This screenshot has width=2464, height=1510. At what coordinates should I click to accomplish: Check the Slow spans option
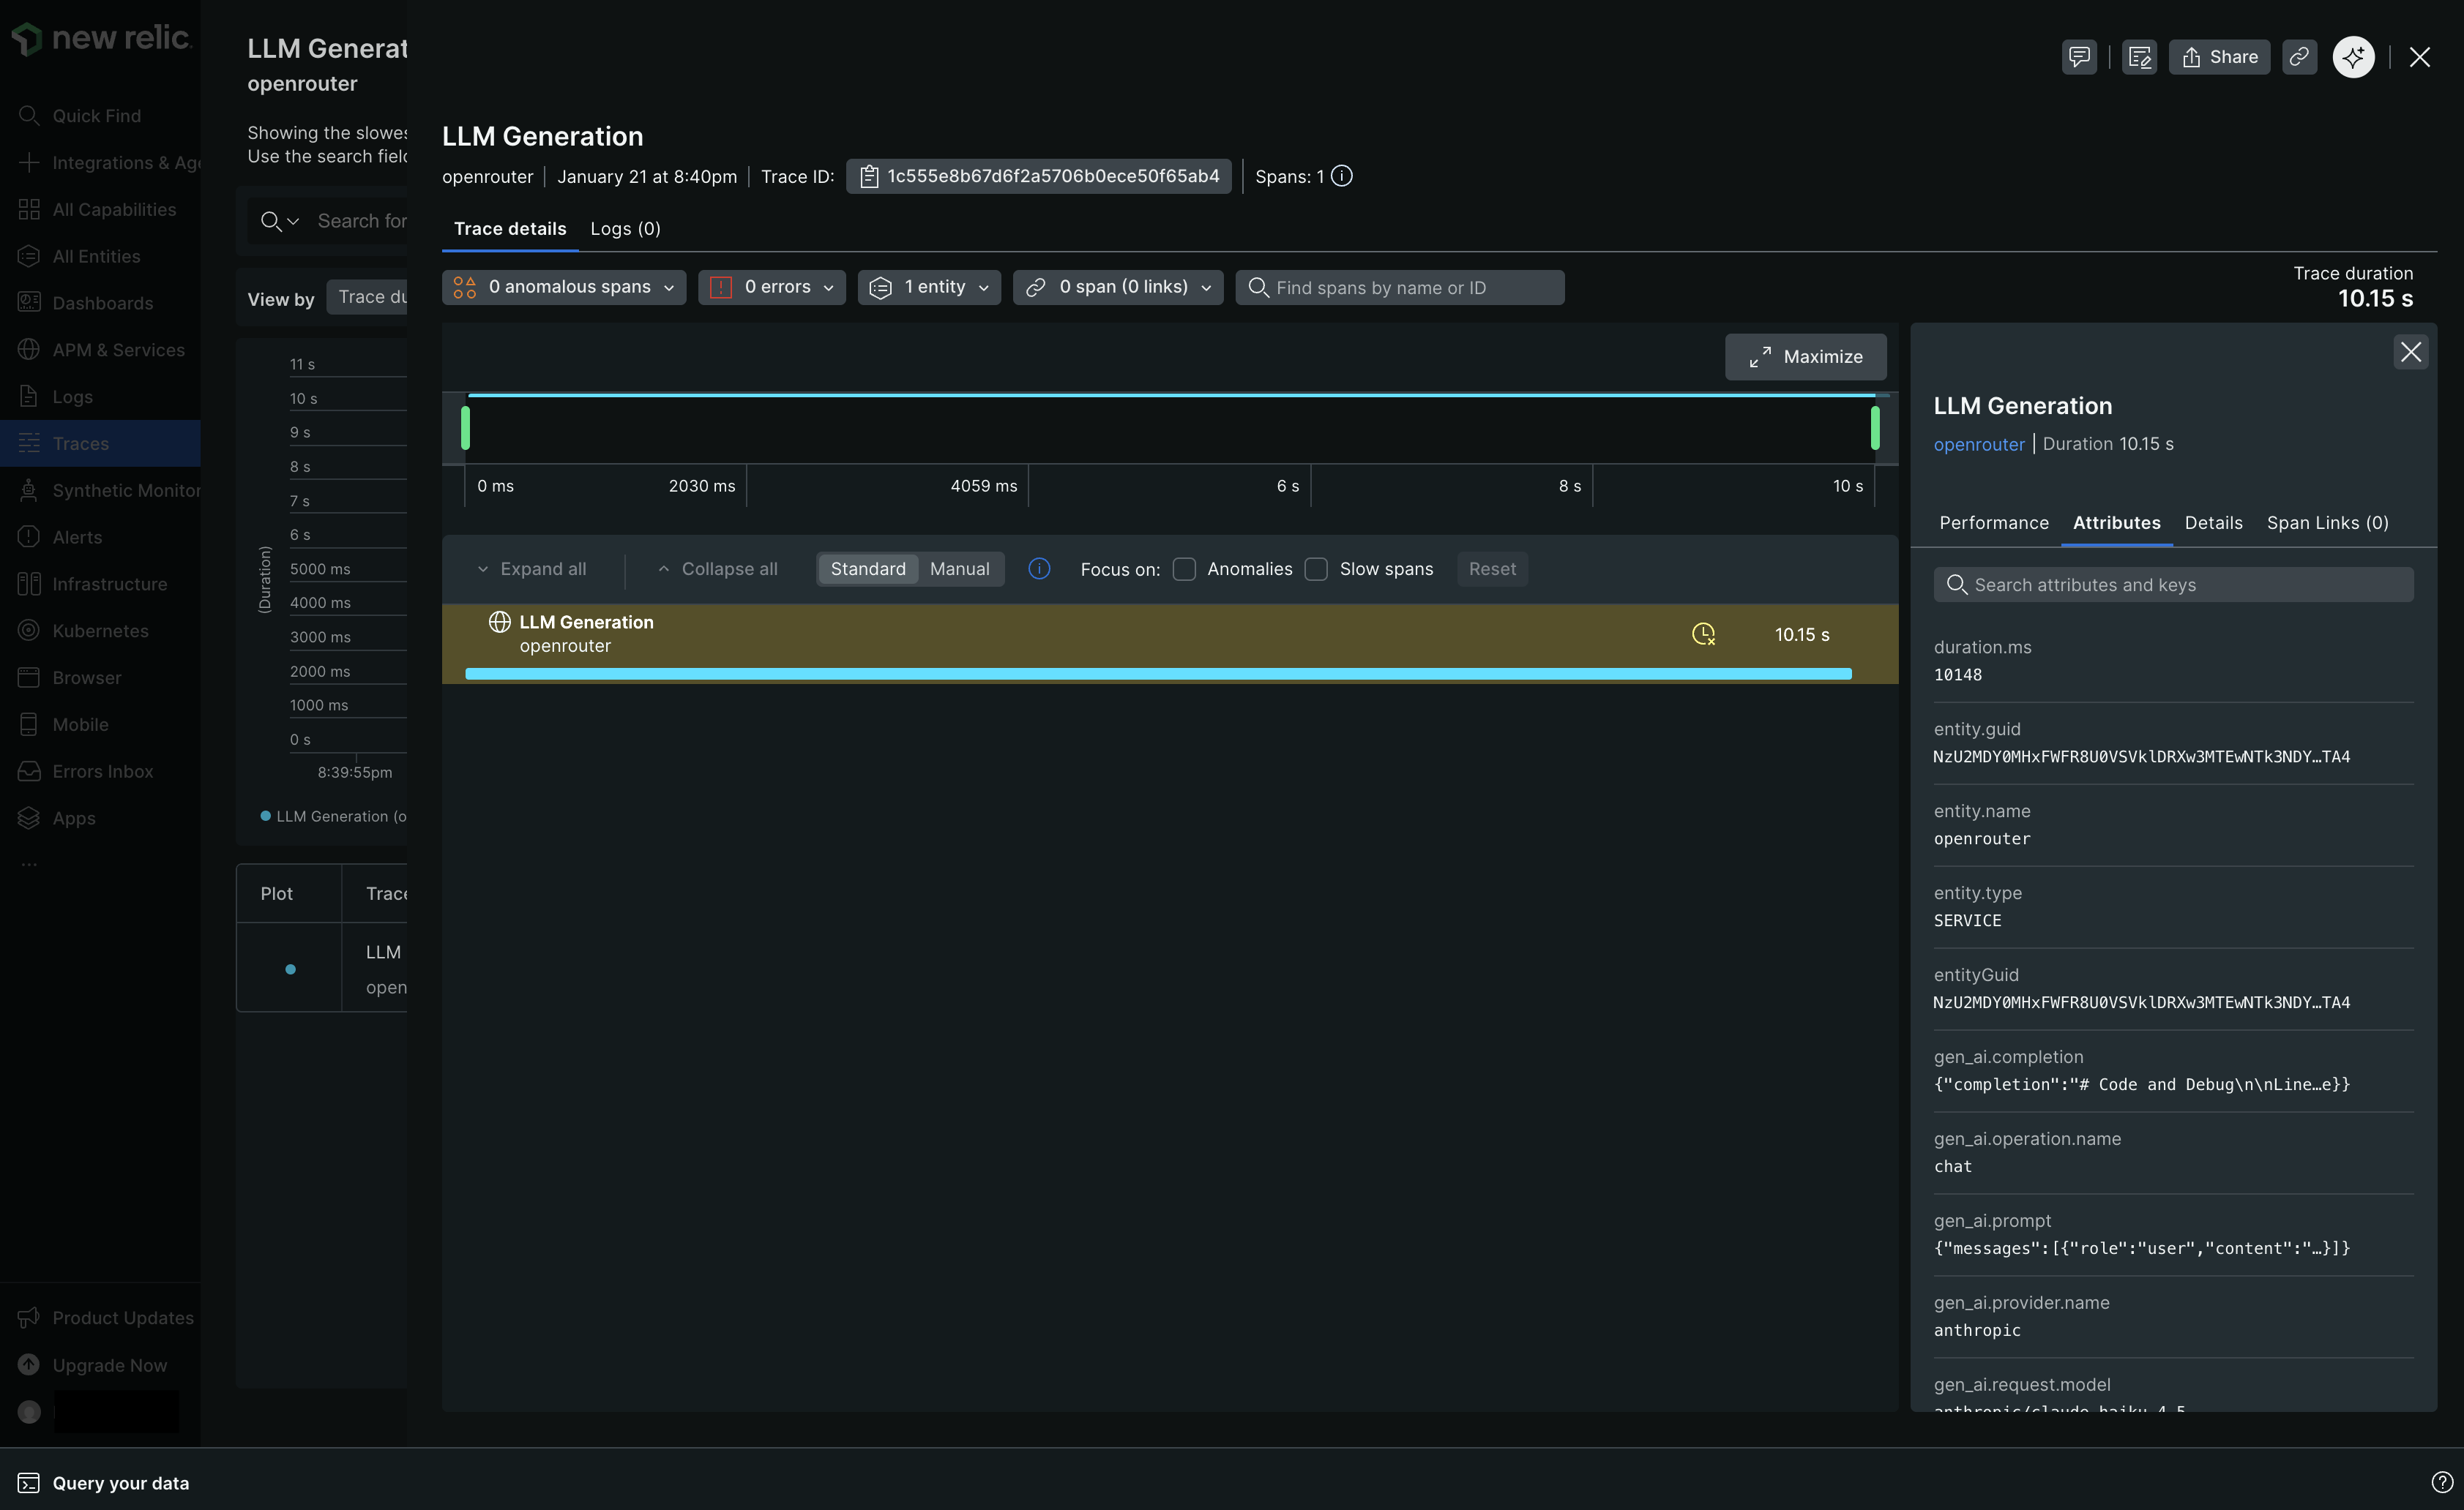[x=1317, y=568]
